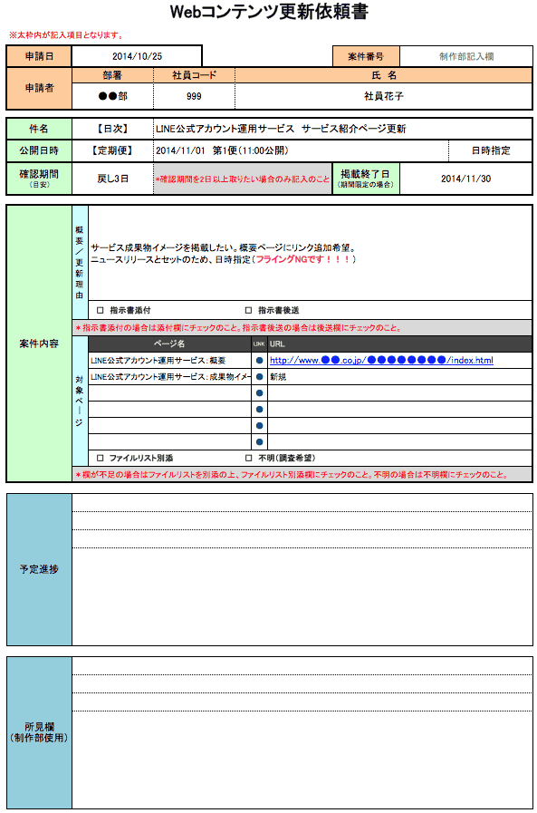Click the red note starting 欄が不足の場合は
The image size is (537, 813).
[292, 475]
